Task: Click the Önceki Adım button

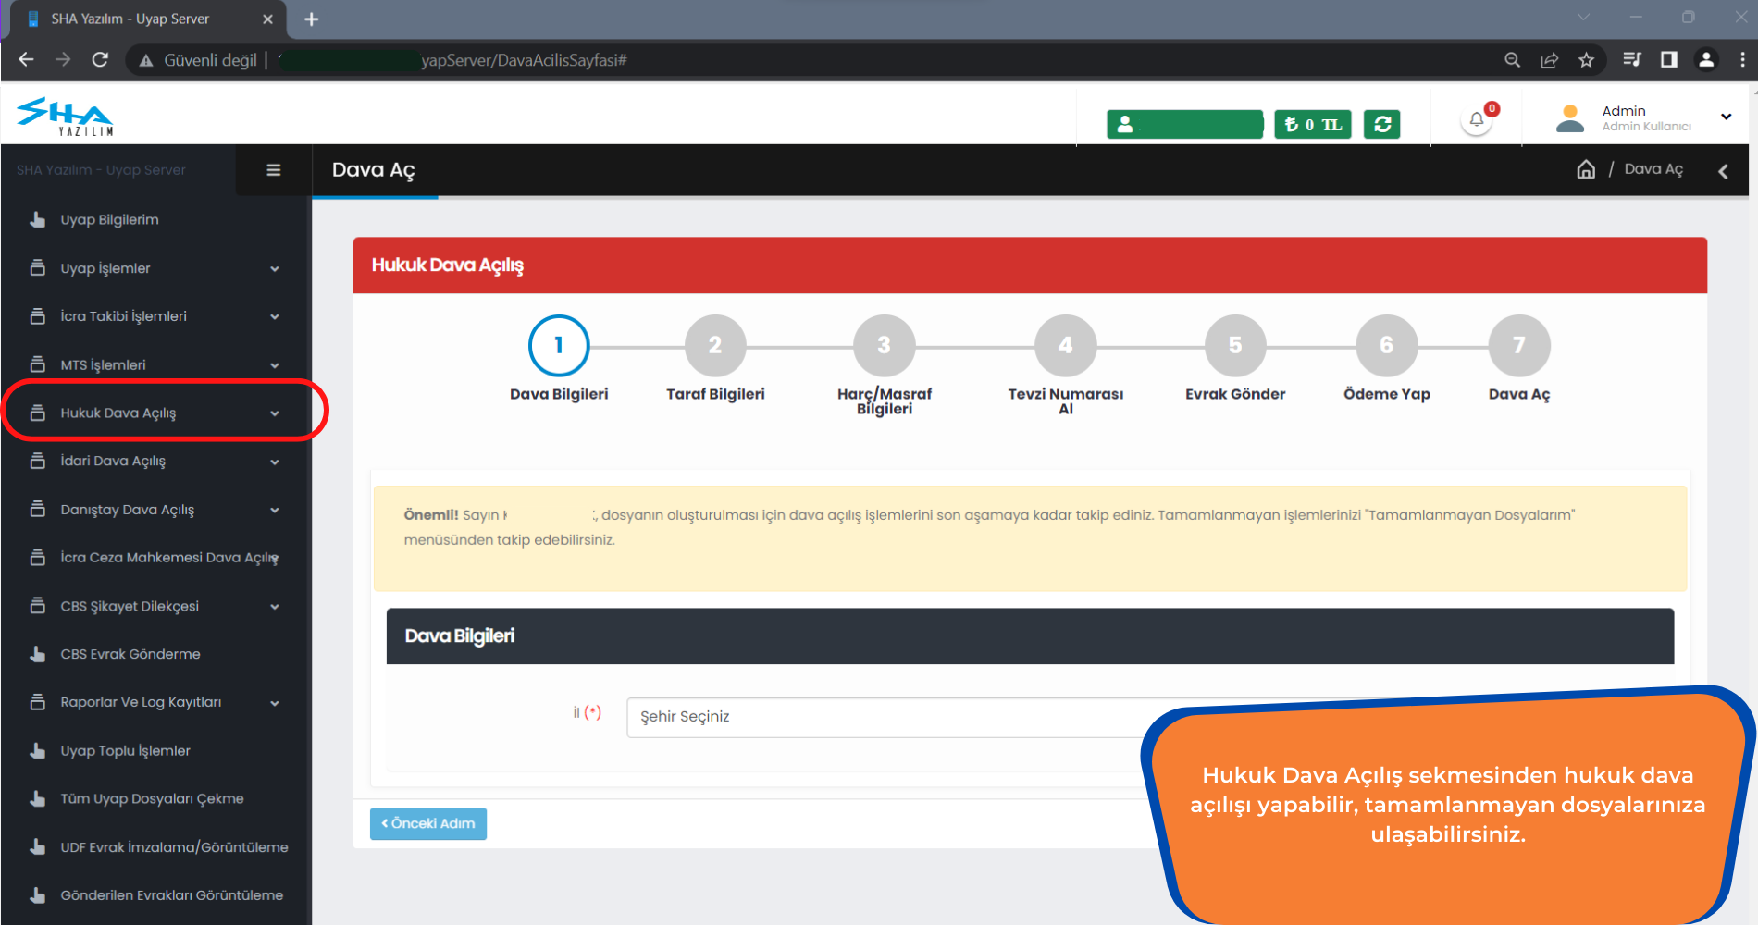Action: point(427,823)
